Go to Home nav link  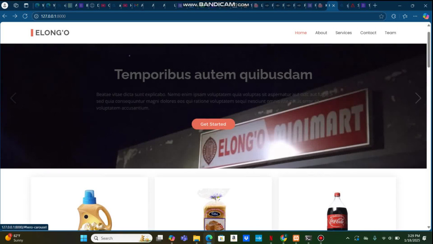click(301, 33)
